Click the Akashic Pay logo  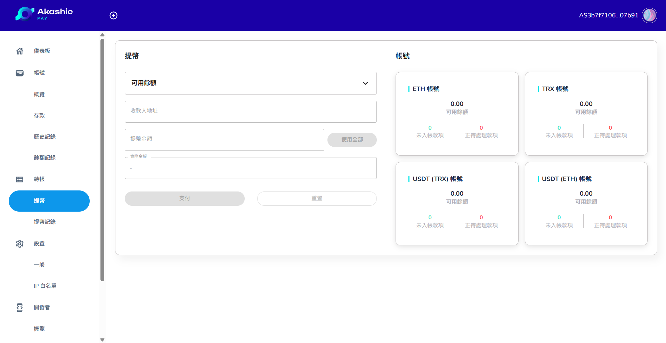pyautogui.click(x=44, y=14)
